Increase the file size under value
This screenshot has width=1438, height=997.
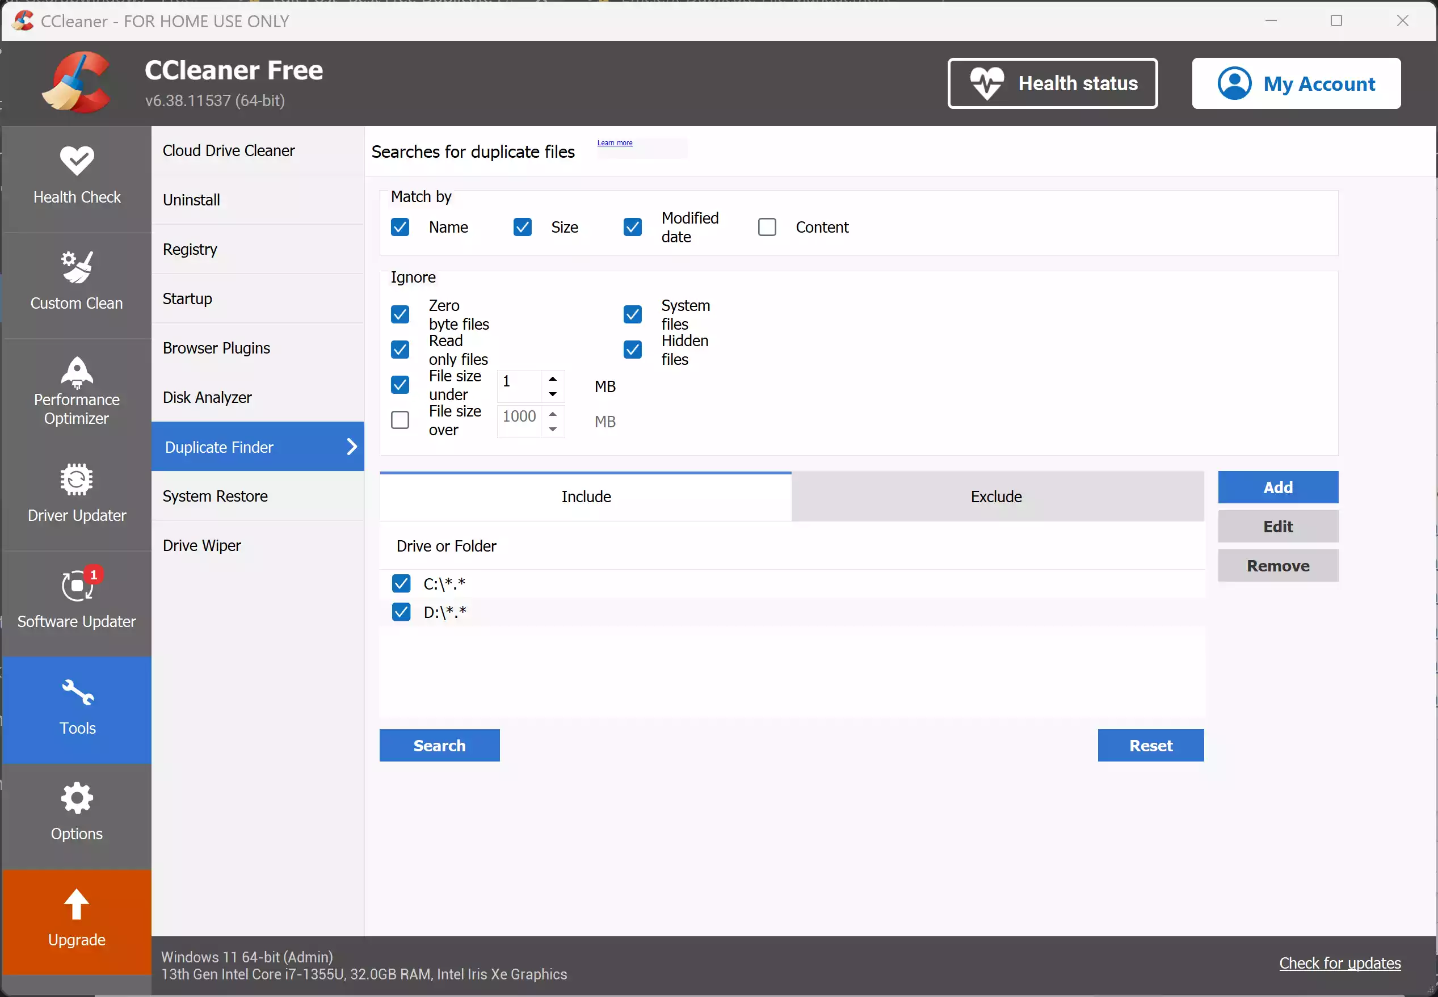tap(552, 378)
